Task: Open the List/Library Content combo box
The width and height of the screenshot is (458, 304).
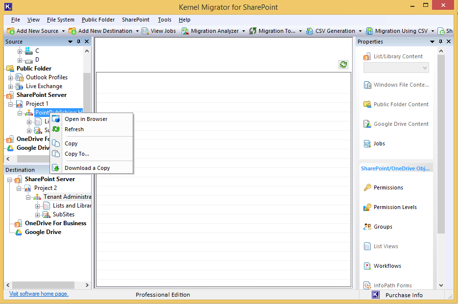Action: 396,68
